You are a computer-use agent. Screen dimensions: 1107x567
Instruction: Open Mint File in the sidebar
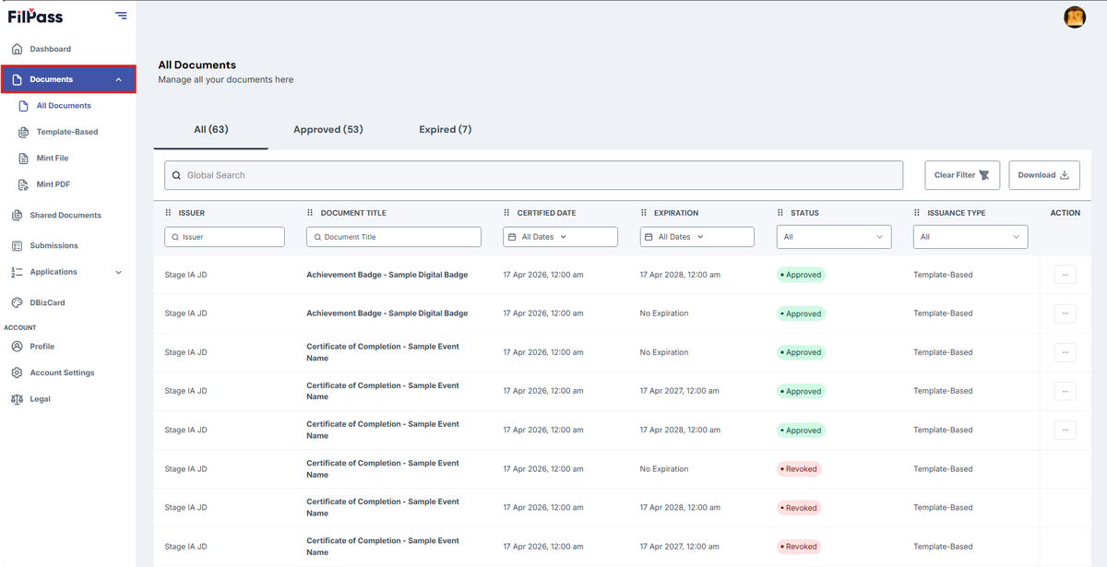(x=53, y=159)
